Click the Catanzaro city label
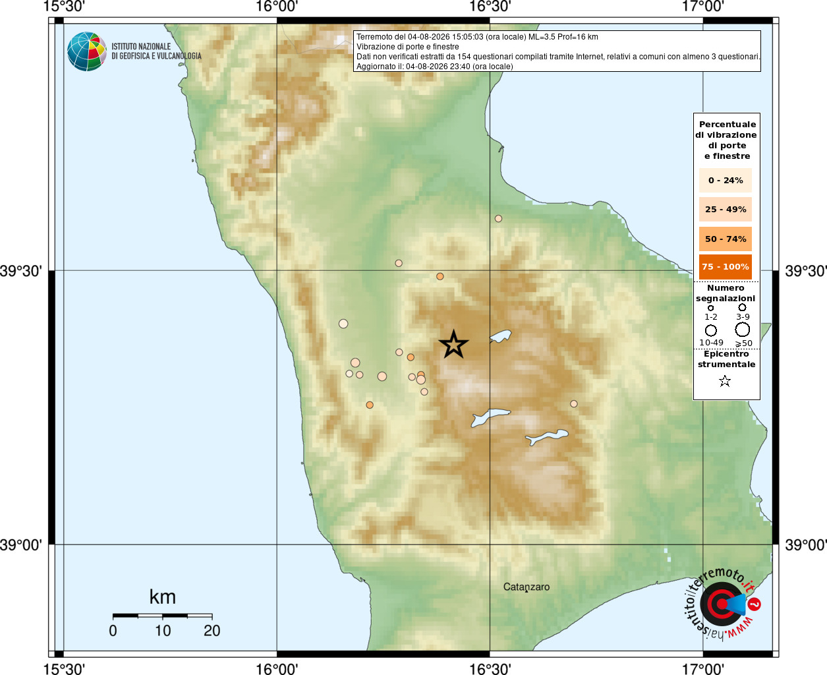Image resolution: width=827 pixels, height=675 pixels. [527, 587]
